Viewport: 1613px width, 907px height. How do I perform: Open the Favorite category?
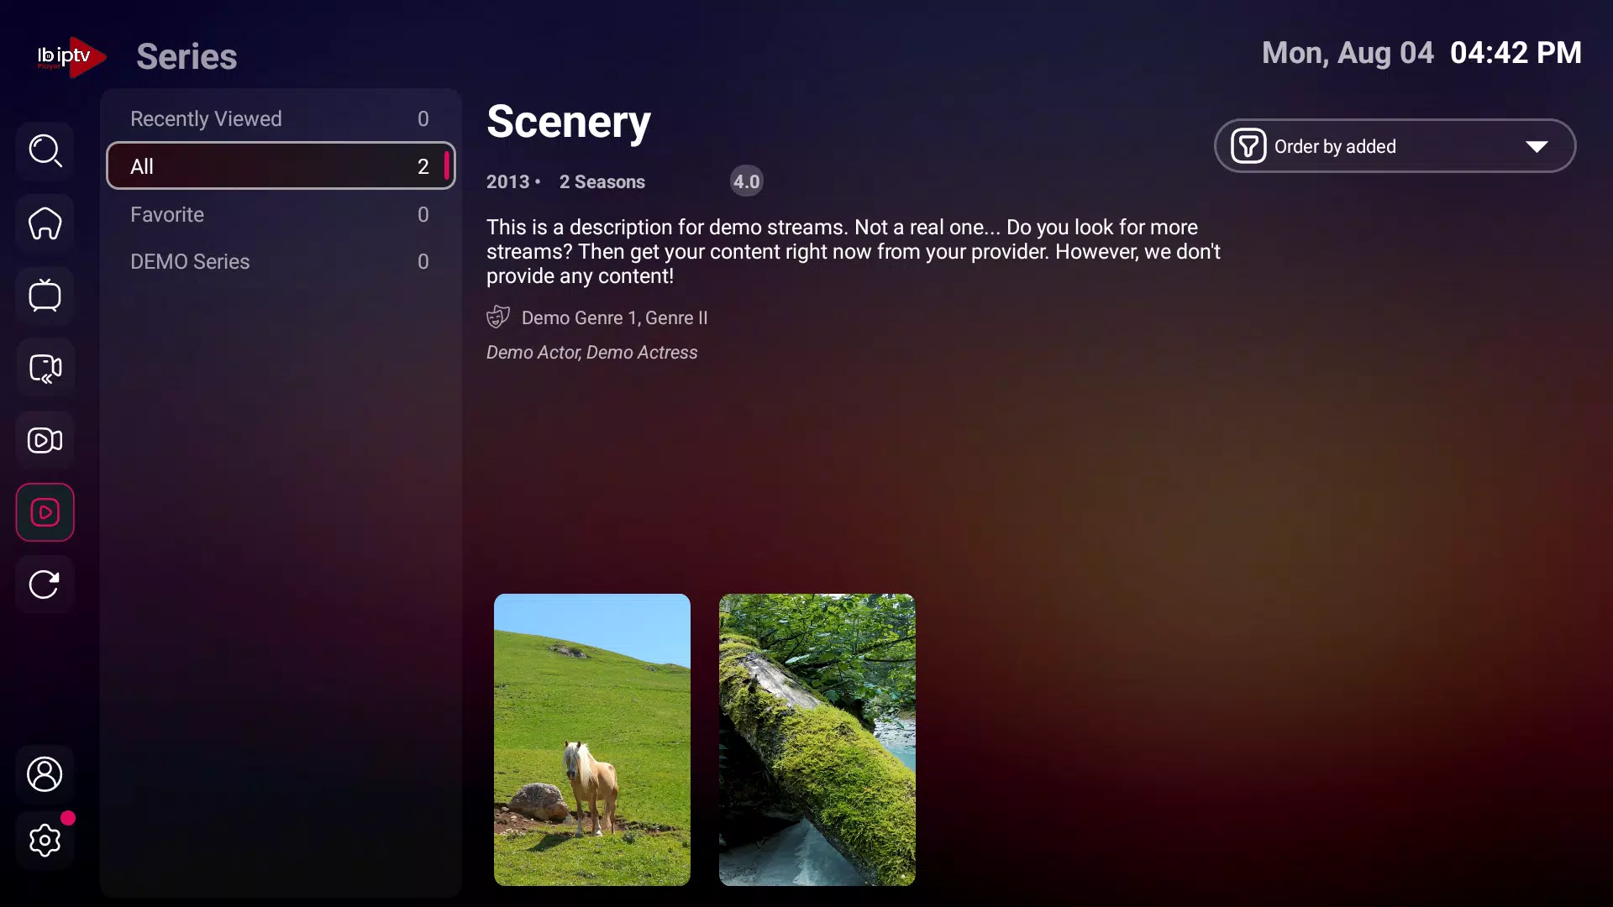pos(281,214)
